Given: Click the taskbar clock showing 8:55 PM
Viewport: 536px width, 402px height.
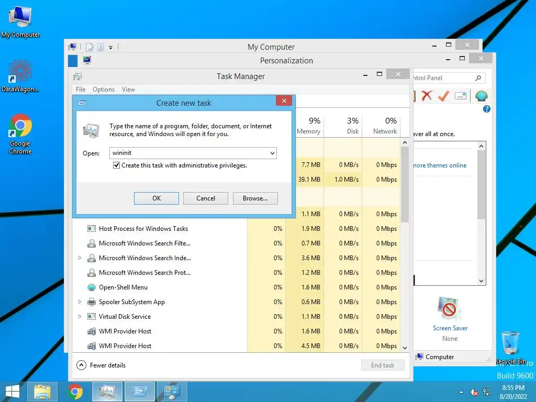Looking at the screenshot, I should 513,392.
